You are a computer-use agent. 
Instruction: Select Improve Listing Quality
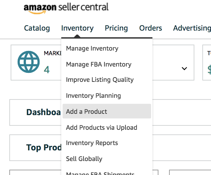click(x=100, y=80)
